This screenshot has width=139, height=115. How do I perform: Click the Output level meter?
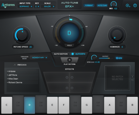pyautogui.click(x=106, y=58)
